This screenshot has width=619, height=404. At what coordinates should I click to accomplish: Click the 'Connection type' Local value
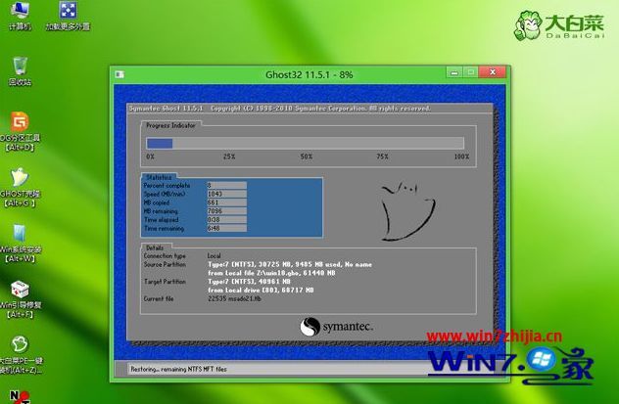click(x=214, y=255)
